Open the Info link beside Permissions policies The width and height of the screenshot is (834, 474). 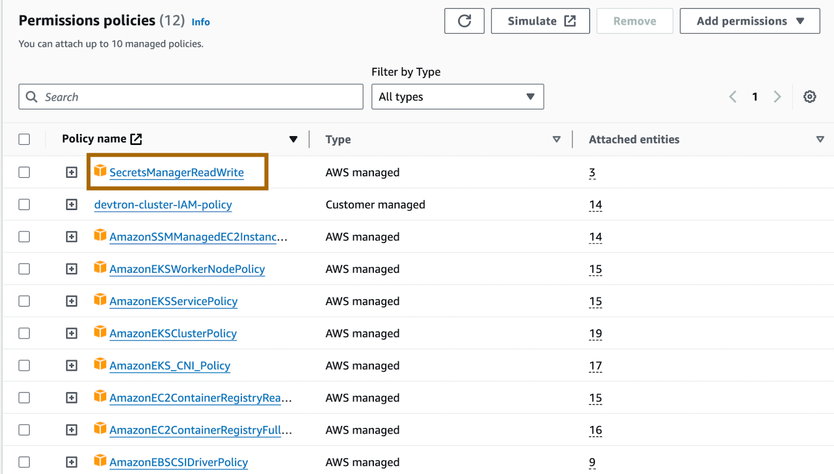[x=201, y=22]
